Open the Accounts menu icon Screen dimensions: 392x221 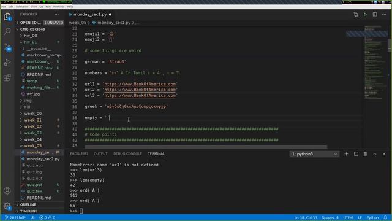click(7, 191)
